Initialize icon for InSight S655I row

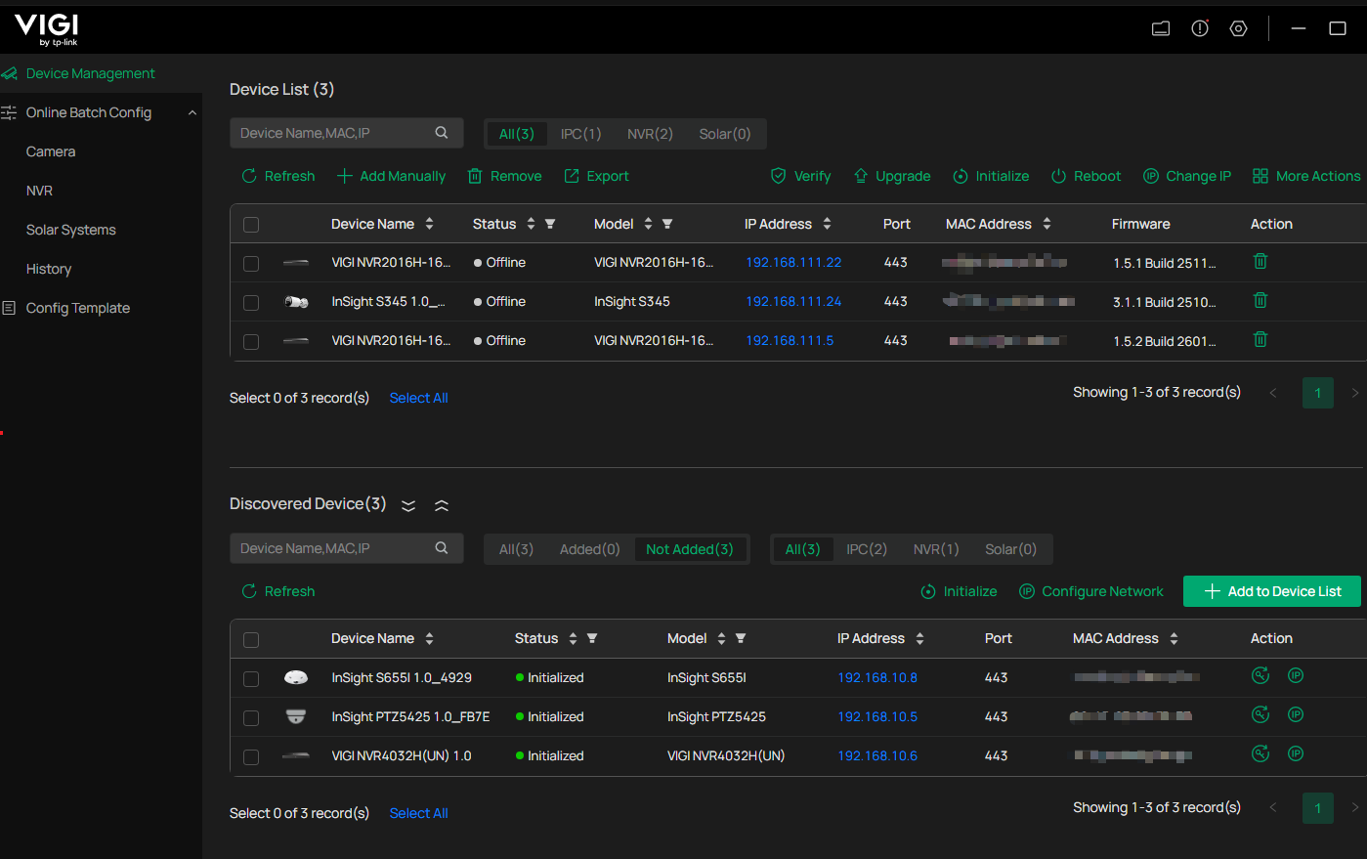(1260, 675)
